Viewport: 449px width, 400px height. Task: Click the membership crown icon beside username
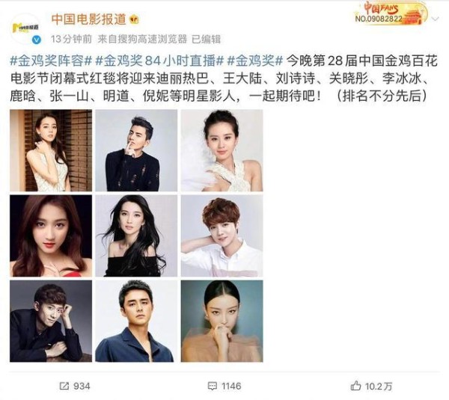point(134,19)
